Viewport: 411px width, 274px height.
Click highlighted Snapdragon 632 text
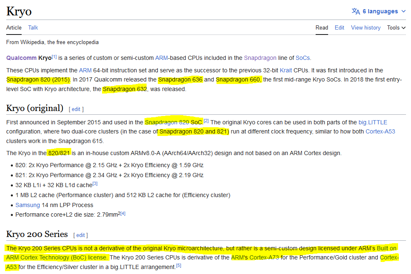(125, 89)
